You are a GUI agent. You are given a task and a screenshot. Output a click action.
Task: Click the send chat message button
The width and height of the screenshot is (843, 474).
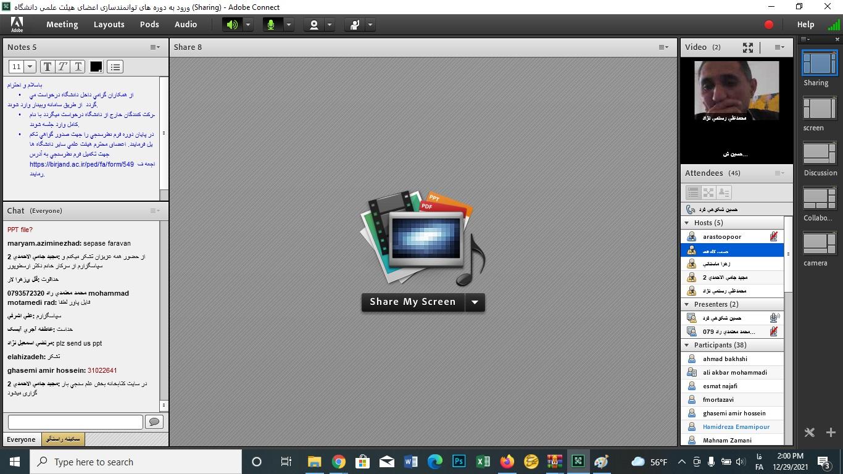click(x=154, y=422)
